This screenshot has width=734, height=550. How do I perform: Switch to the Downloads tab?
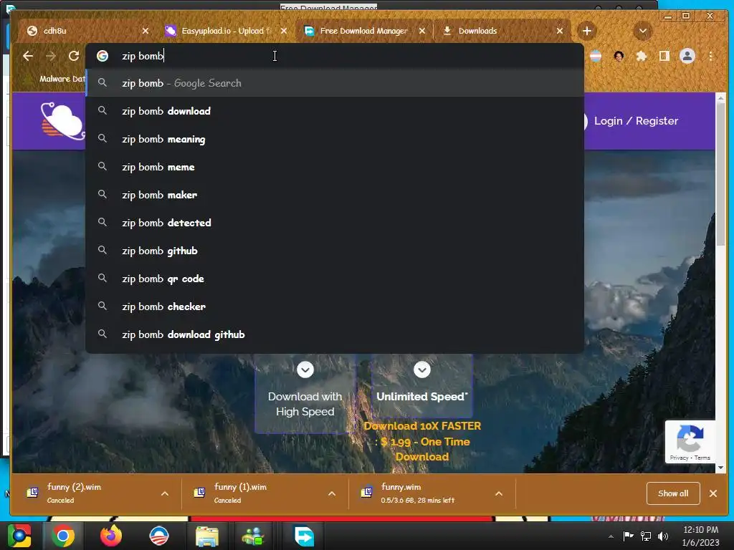tap(502, 31)
